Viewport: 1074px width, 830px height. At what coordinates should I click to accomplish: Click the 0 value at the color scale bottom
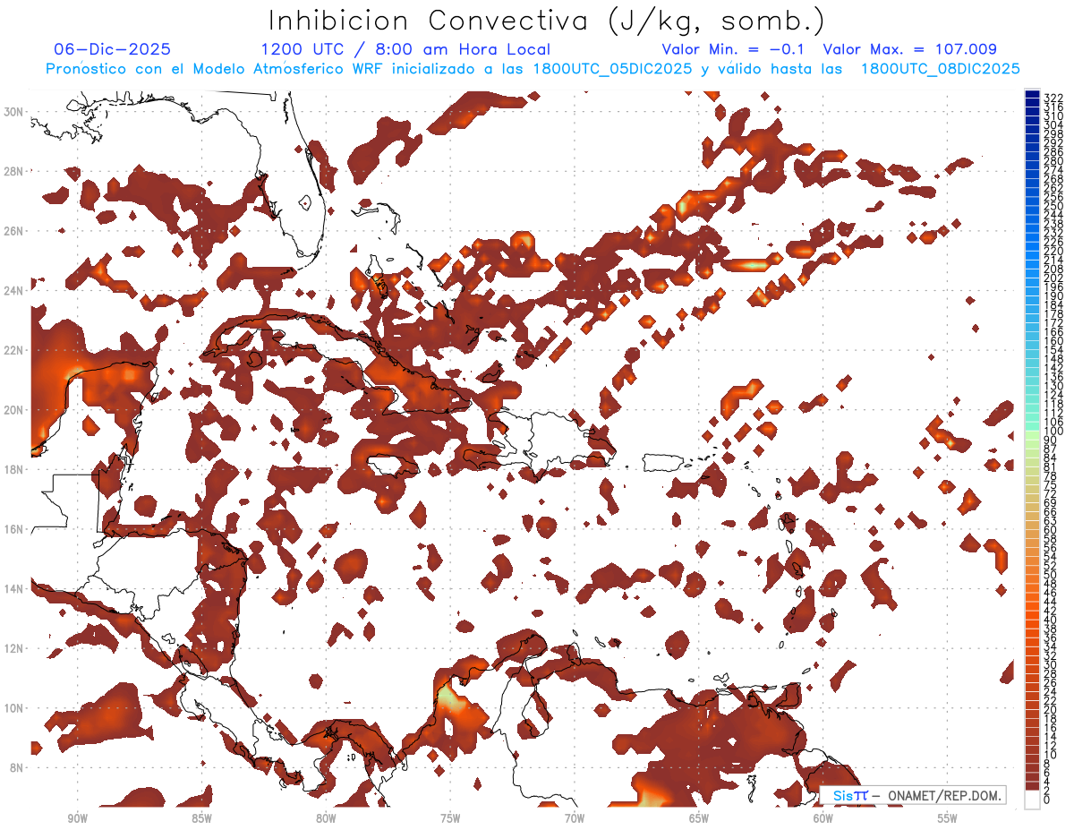[1048, 800]
